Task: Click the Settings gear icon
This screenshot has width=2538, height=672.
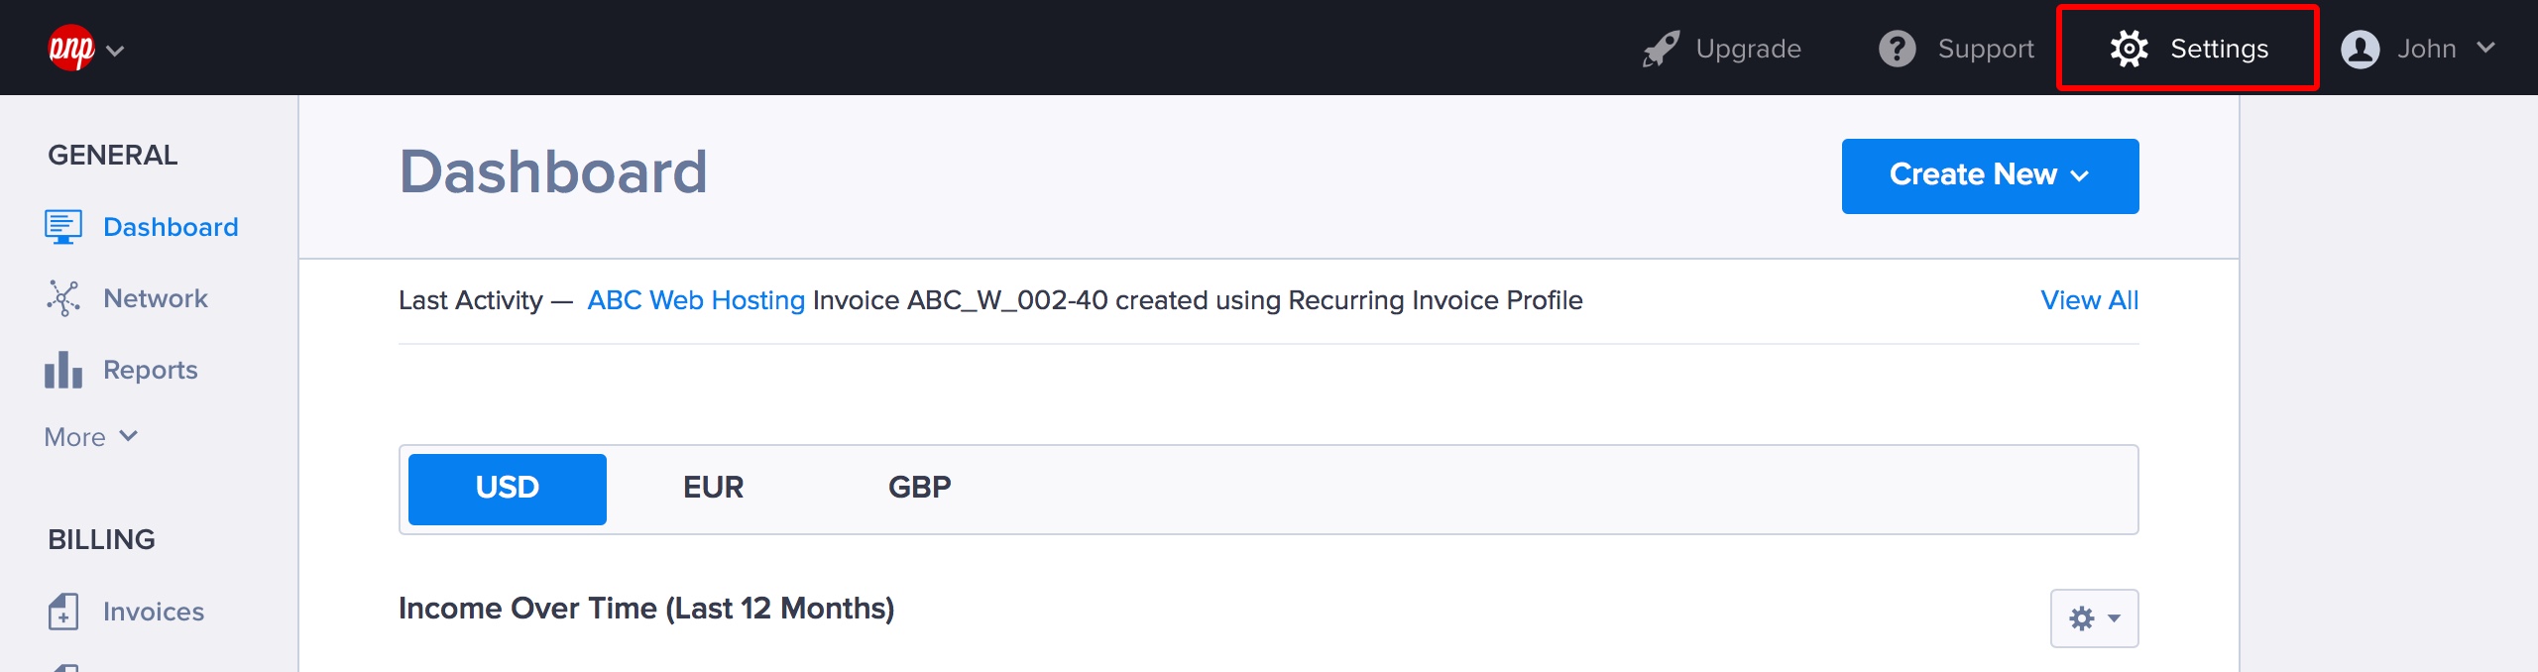Action: (2129, 49)
